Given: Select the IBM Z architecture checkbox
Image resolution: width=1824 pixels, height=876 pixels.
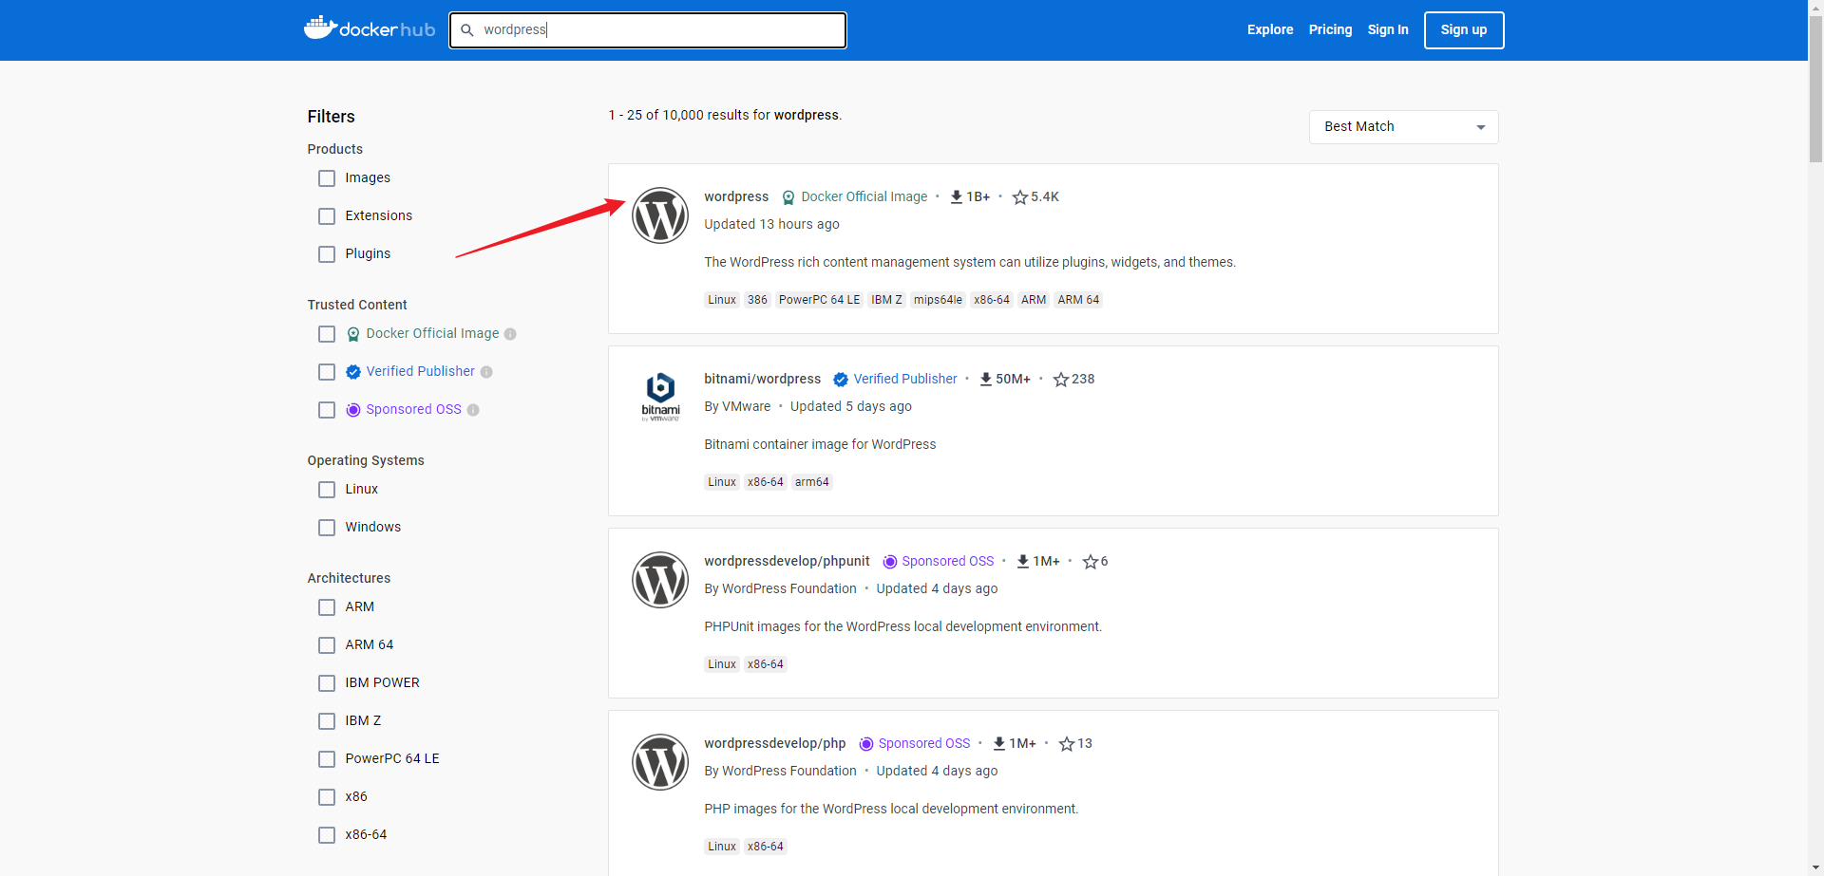Looking at the screenshot, I should point(327,721).
